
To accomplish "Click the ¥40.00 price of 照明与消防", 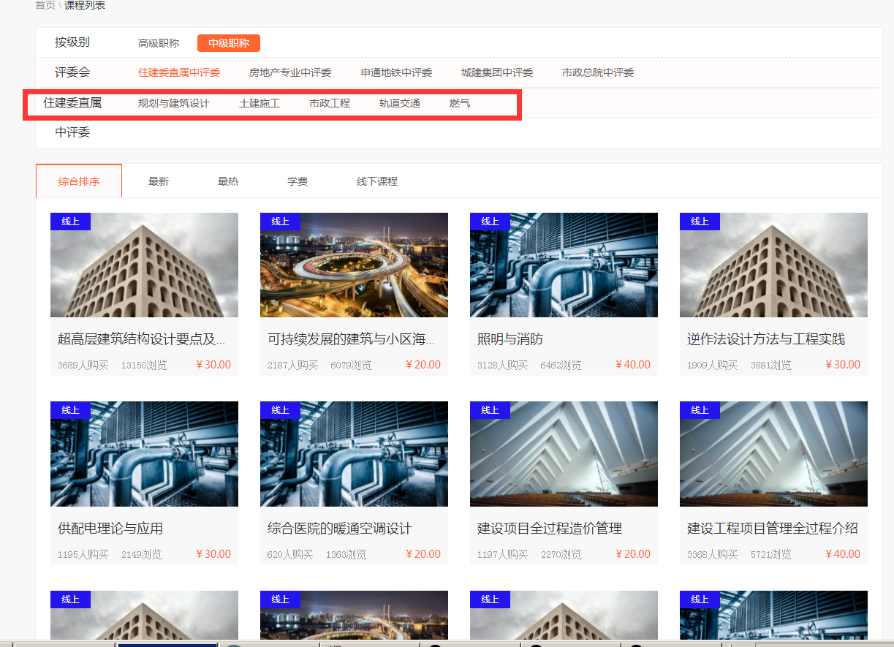I will [633, 365].
